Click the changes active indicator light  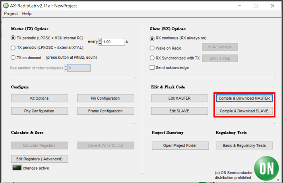pyautogui.click(x=17, y=168)
